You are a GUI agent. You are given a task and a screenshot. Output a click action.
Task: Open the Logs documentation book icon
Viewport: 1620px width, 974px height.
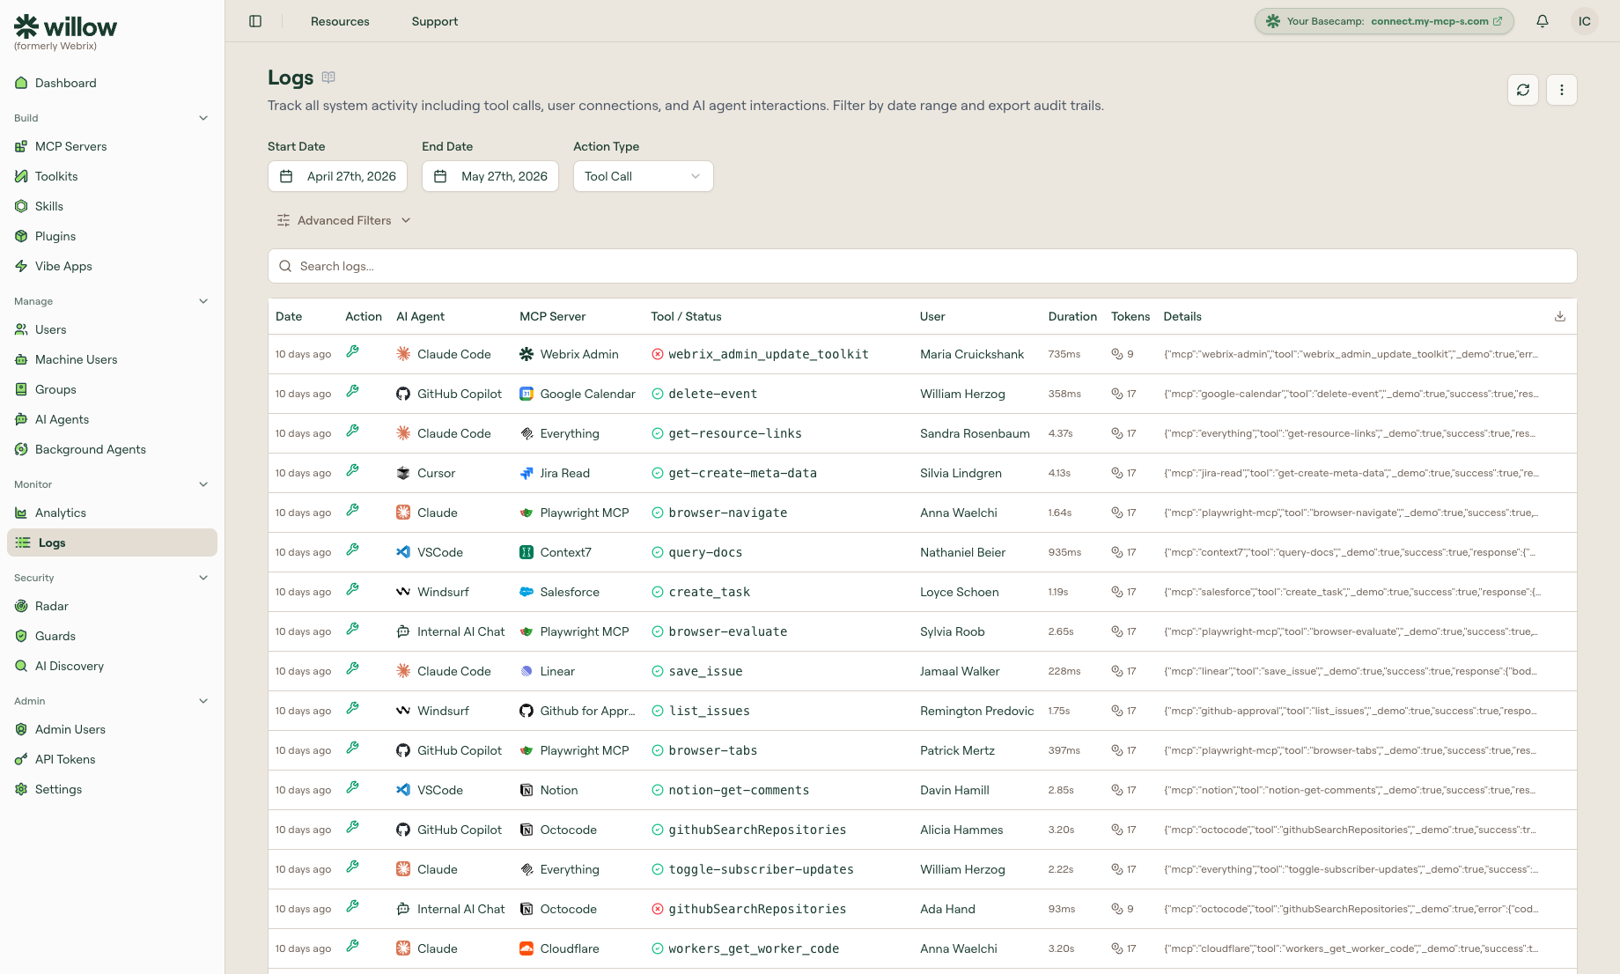(x=328, y=77)
